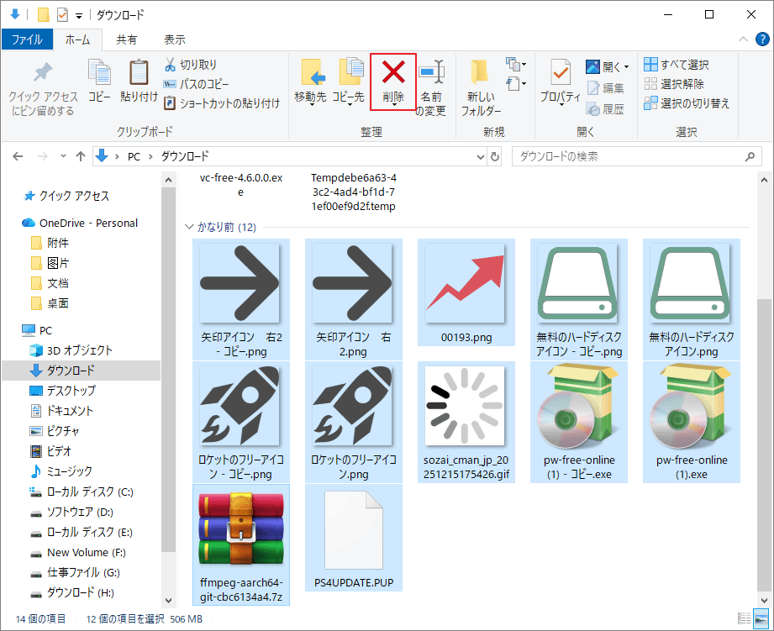The height and width of the screenshot is (631, 774).
Task: Open the ファイル (File) menu
Action: (27, 38)
